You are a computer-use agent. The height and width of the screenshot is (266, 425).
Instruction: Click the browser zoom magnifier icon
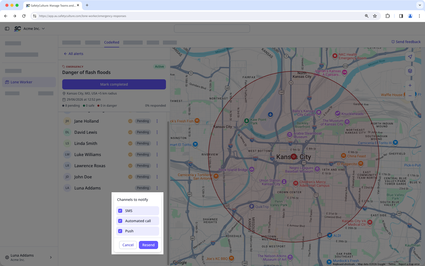[367, 16]
